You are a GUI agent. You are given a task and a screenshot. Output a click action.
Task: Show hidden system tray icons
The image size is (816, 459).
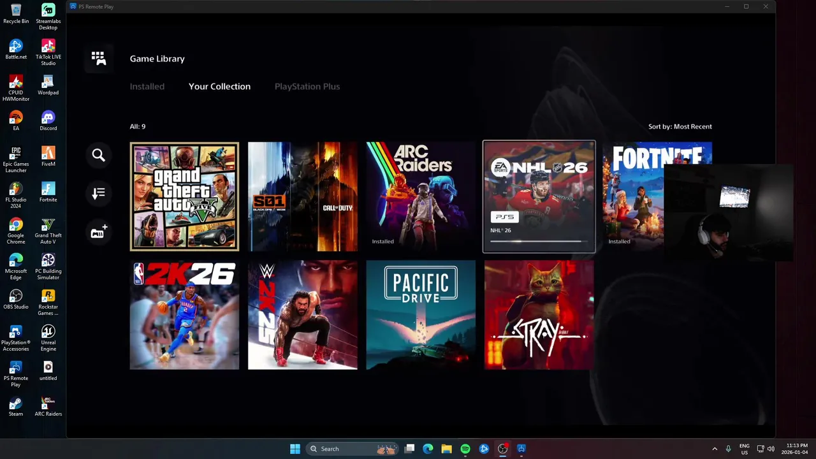(714, 449)
